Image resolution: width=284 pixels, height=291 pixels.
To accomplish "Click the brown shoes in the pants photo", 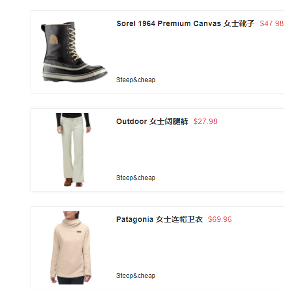I will pyautogui.click(x=72, y=182).
